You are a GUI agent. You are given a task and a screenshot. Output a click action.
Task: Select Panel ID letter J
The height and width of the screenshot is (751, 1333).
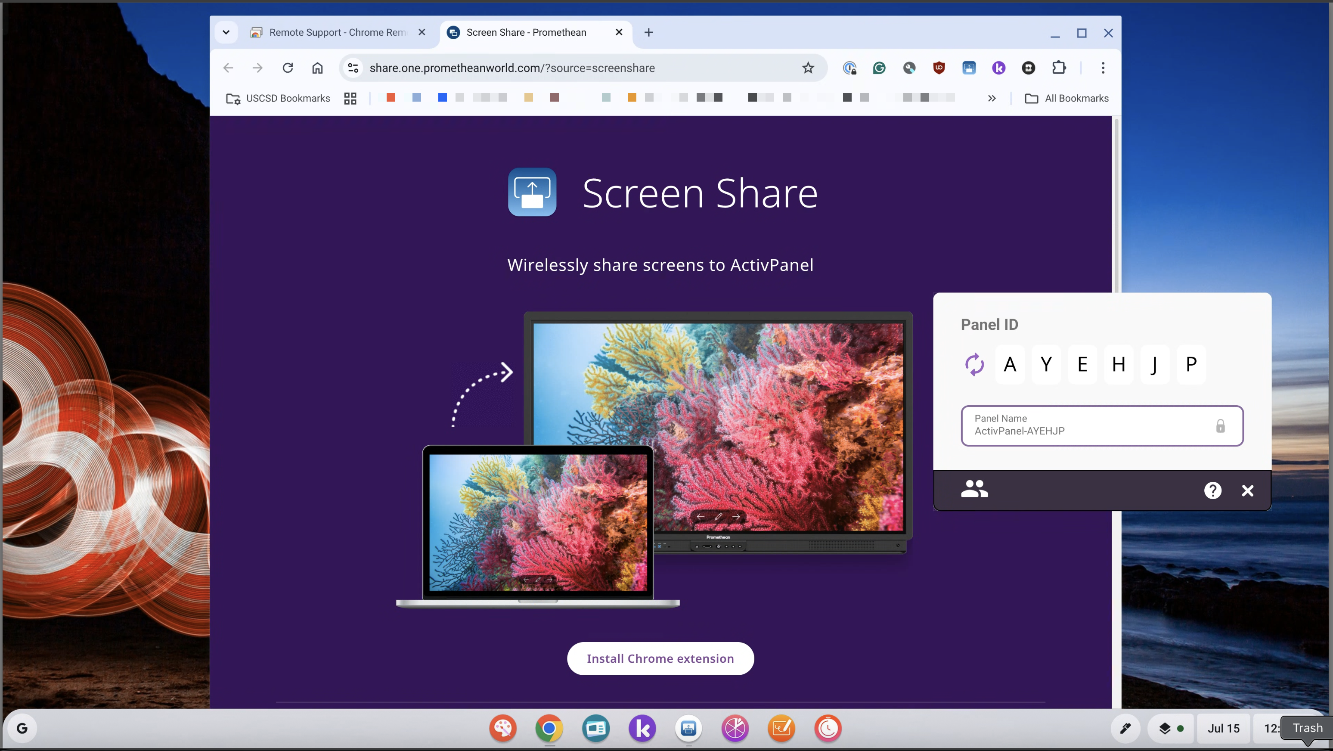[1154, 364]
